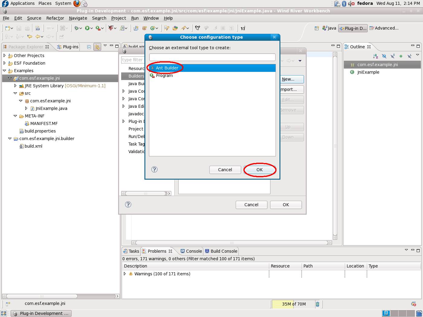Switch to the Console tab
Screen dimensions: 423x317
(191, 251)
